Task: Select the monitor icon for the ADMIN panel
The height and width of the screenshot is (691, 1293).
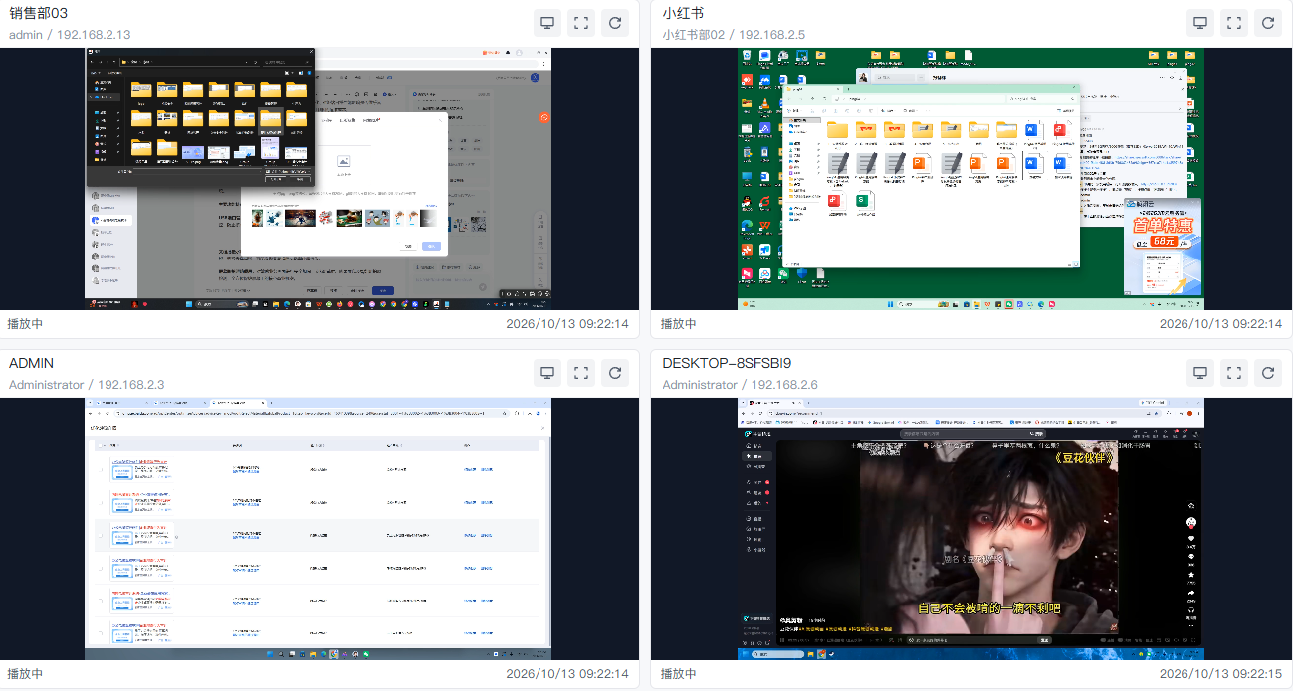Action: (547, 373)
